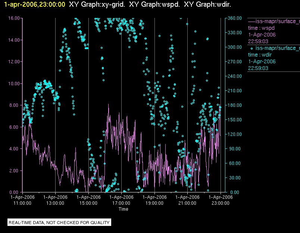Click the 6.00 left axis label
Viewport: 300px width, 233px height.
15,127
